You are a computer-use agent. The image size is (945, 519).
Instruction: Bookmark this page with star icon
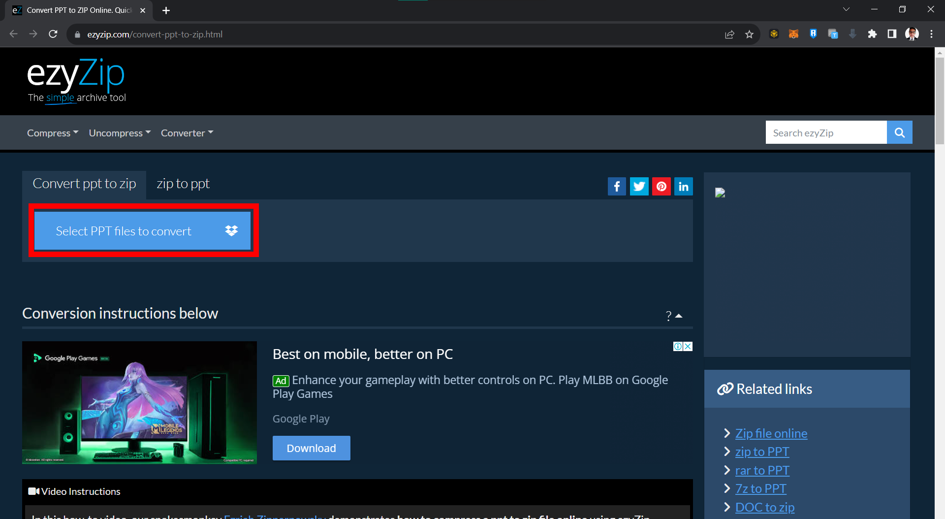coord(749,34)
